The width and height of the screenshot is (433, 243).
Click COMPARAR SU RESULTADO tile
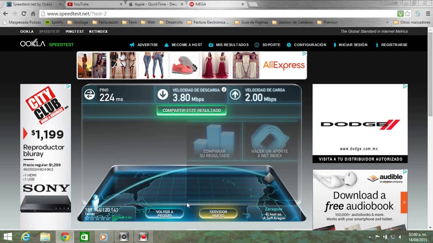pos(214,141)
